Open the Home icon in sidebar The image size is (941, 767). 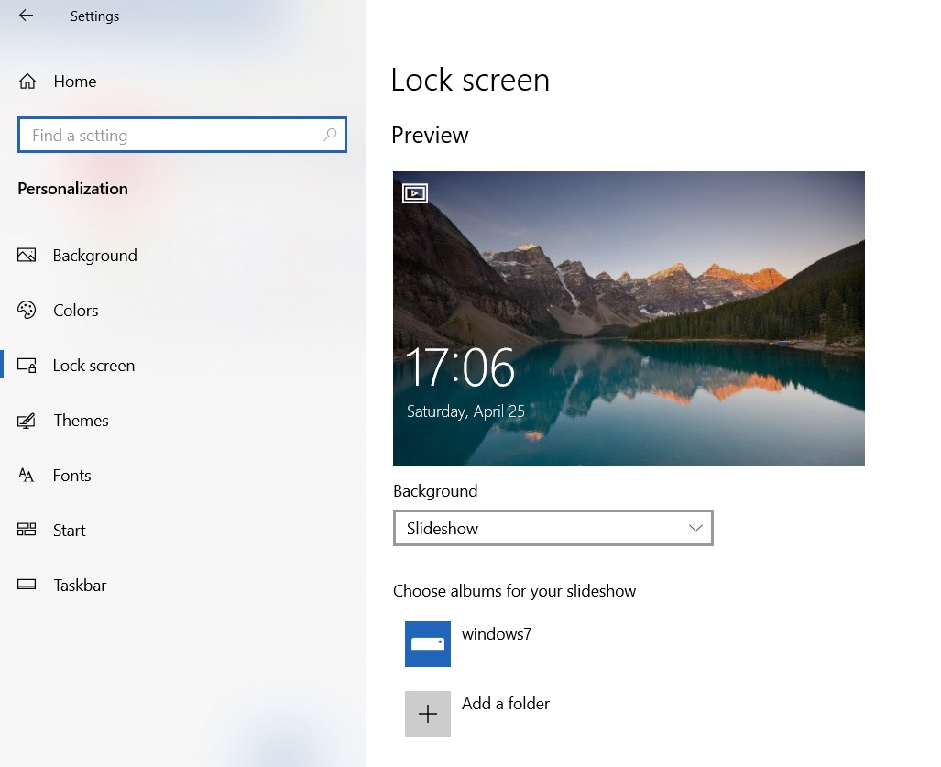point(27,81)
